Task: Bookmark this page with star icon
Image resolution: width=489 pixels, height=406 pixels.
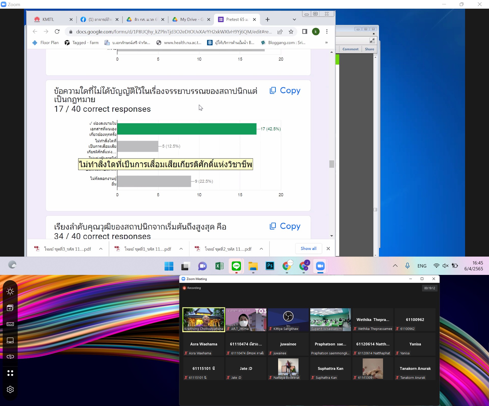Action: click(291, 32)
